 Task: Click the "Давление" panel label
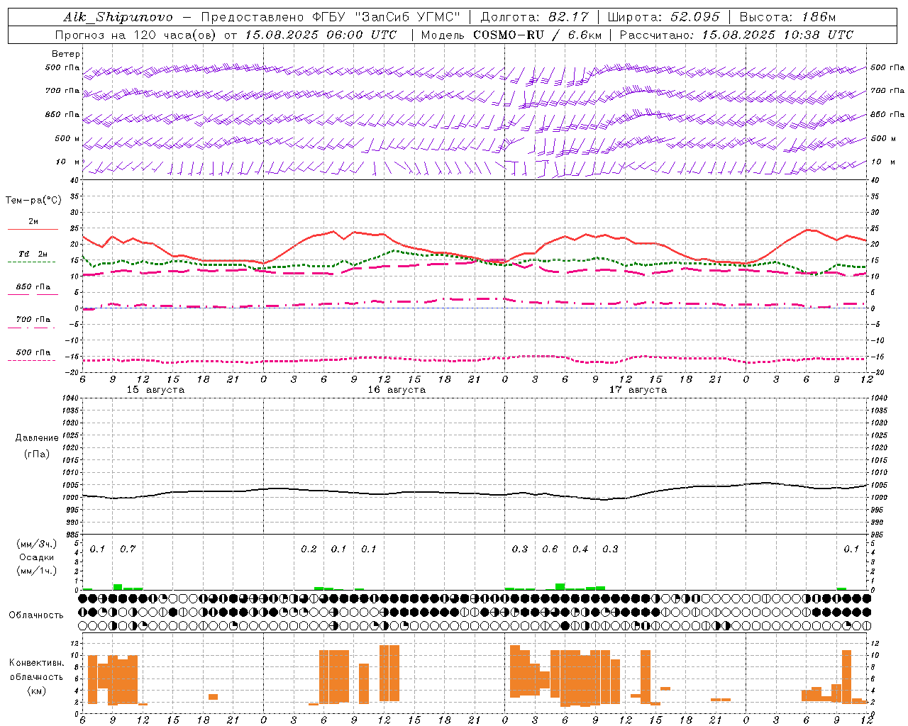[x=37, y=438]
